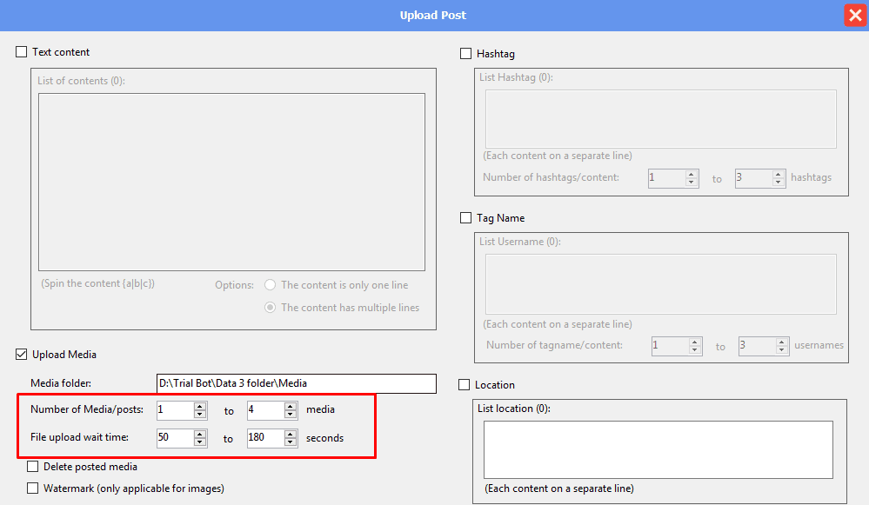This screenshot has width=869, height=505.
Task: Enable Delete posted media option
Action: [x=33, y=467]
